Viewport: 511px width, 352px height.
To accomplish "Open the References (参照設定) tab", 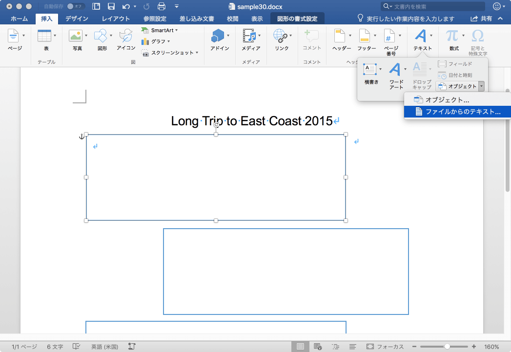I will coord(155,19).
